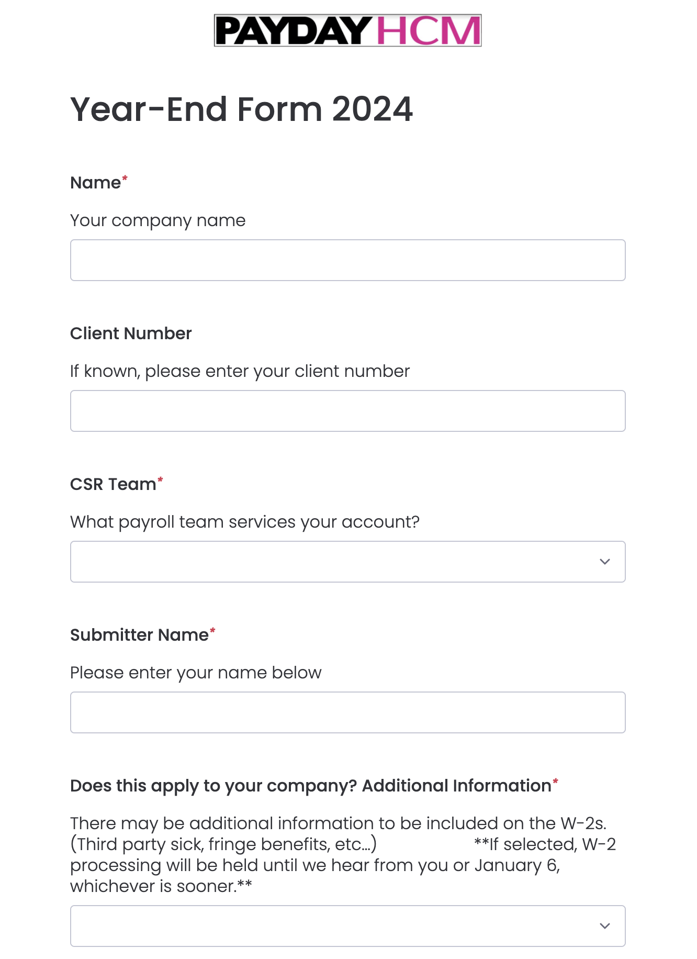Click the PaydayHCM logo

pos(347,30)
